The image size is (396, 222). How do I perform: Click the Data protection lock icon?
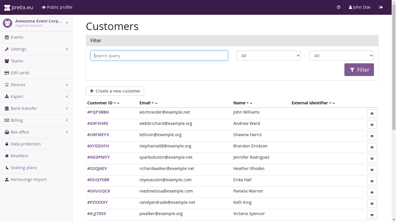tap(7, 144)
